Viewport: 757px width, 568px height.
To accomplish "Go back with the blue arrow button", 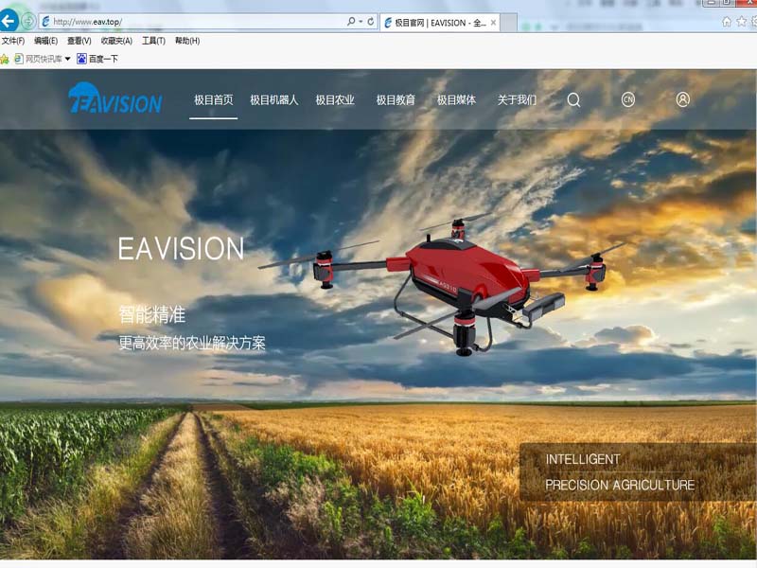I will (9, 21).
